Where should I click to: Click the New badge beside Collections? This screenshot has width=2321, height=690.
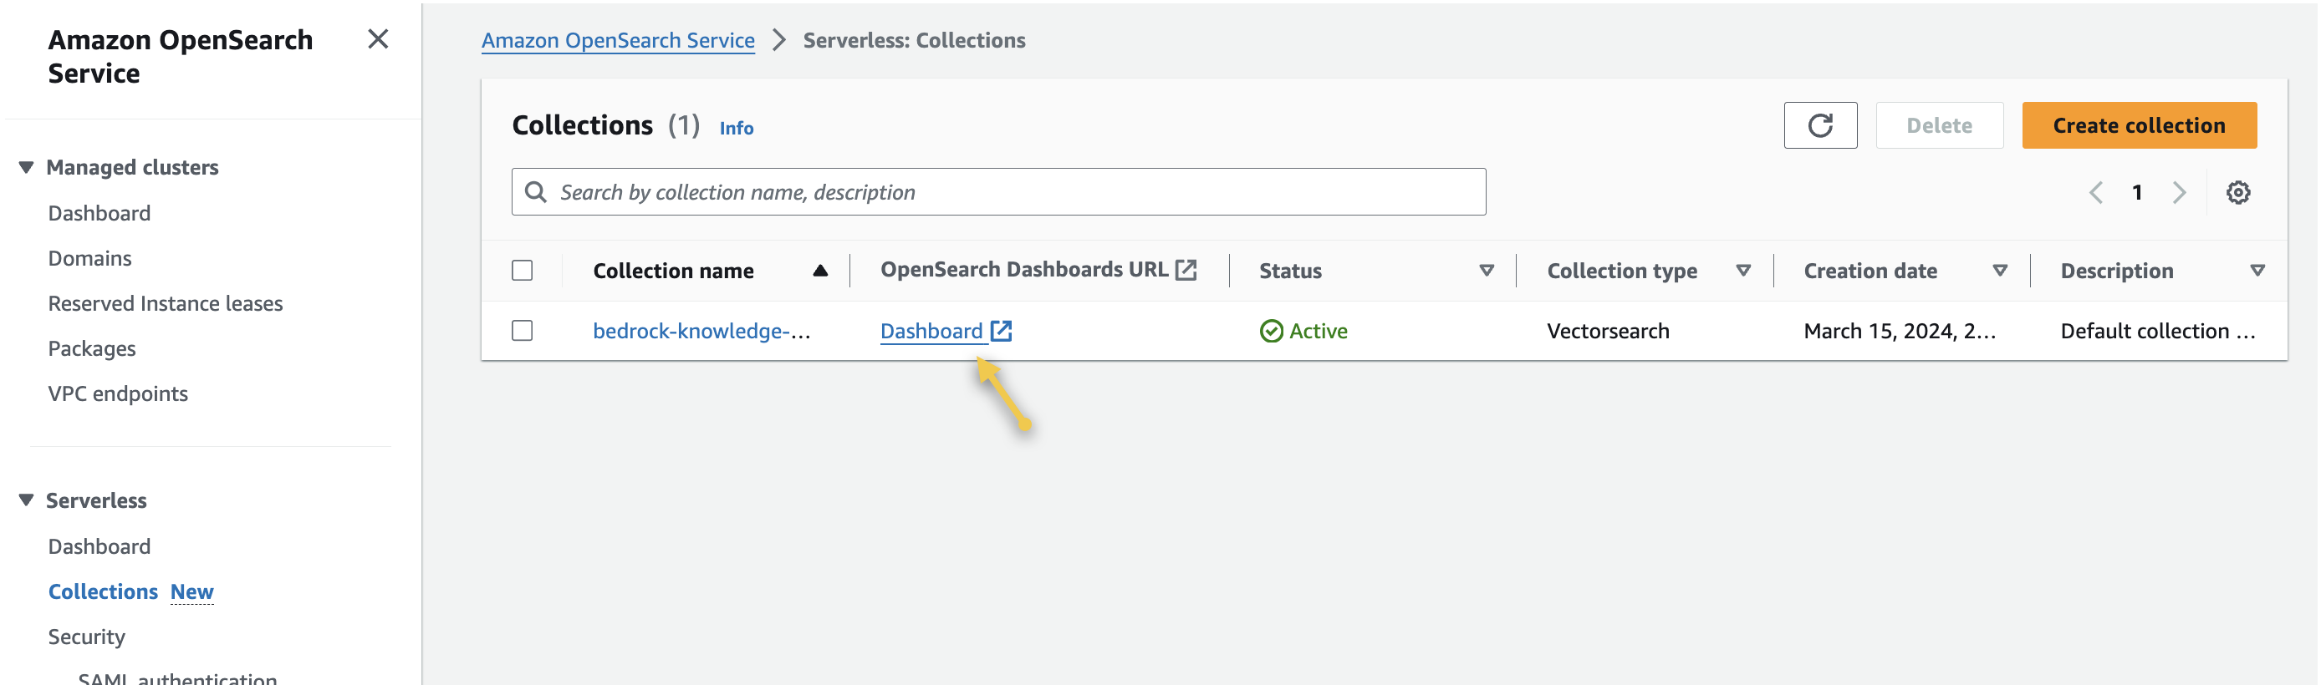[x=192, y=591]
